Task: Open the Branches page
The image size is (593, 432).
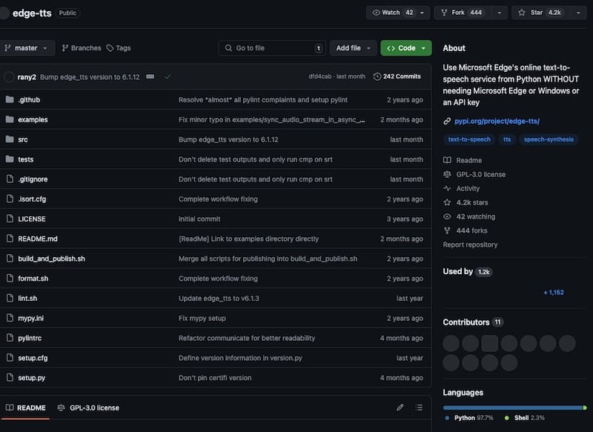Action: point(82,48)
